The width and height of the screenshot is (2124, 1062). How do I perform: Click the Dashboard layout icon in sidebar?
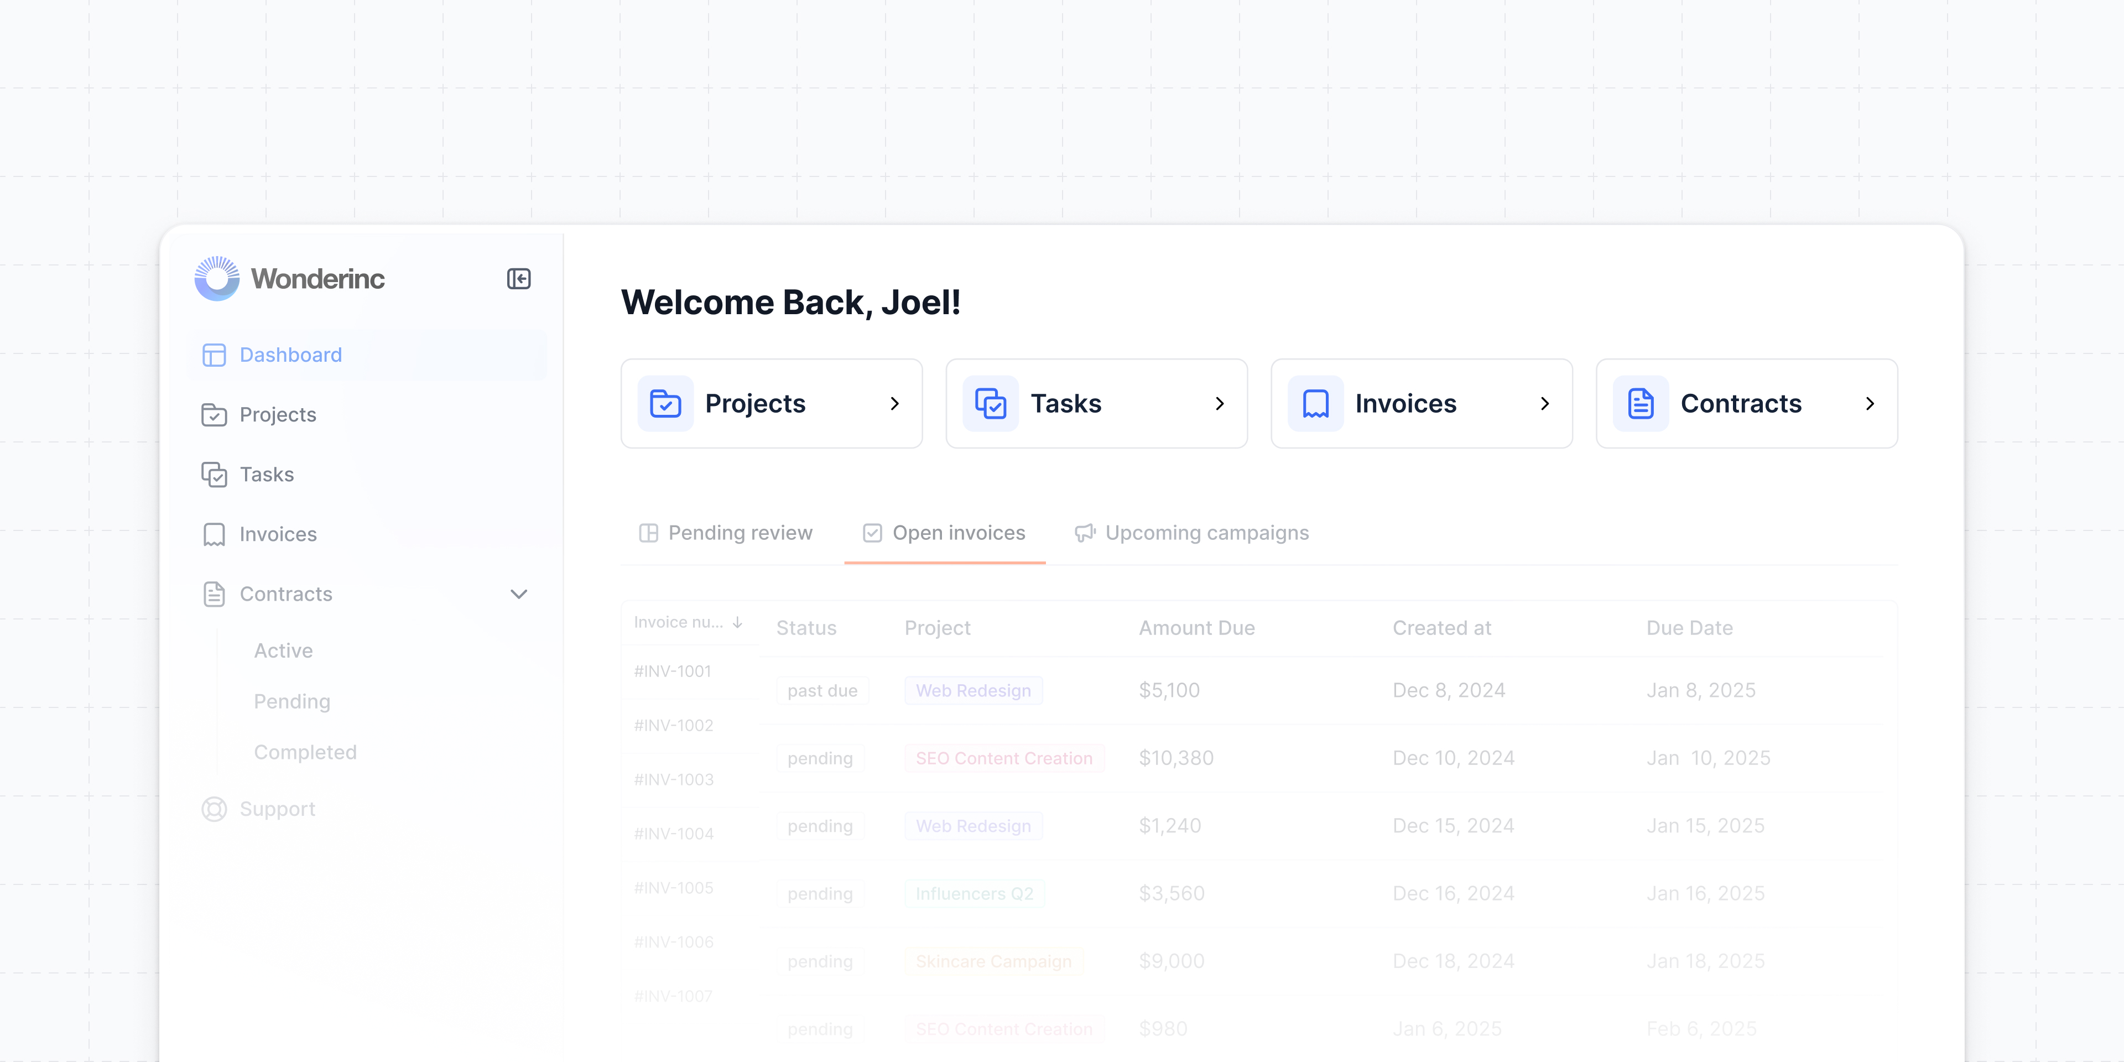click(x=215, y=355)
